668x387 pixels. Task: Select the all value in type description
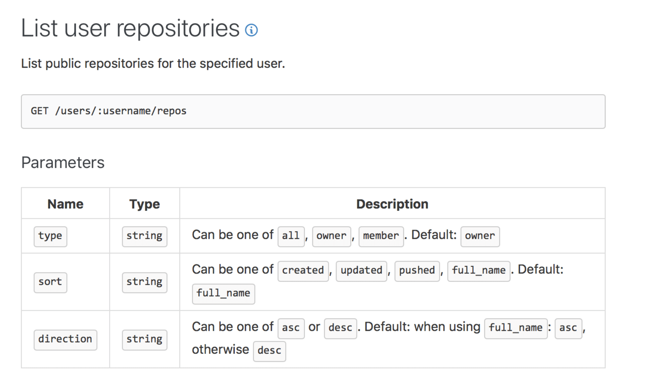pyautogui.click(x=290, y=236)
